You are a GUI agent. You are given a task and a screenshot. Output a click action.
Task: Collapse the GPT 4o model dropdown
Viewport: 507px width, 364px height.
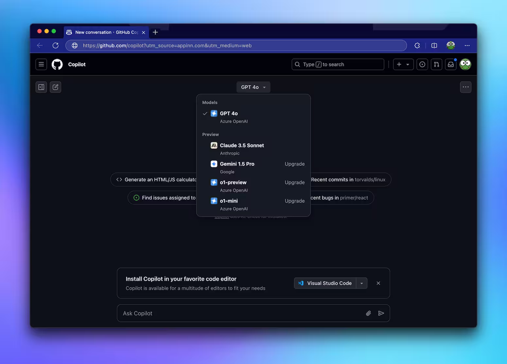pos(253,87)
